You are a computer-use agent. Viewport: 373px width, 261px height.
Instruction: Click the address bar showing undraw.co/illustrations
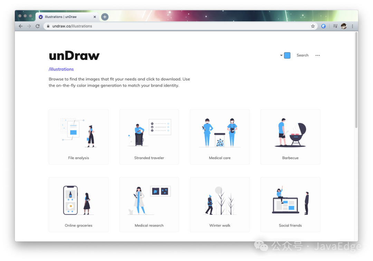pyautogui.click(x=180, y=26)
